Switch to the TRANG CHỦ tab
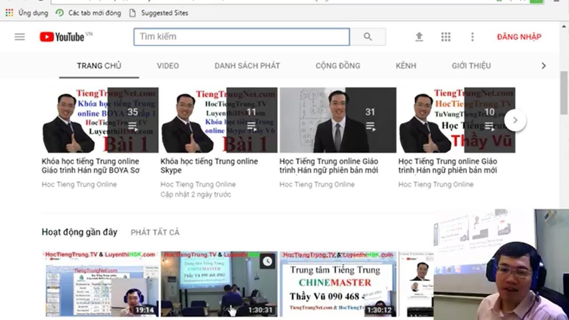This screenshot has height=320, width=569. coord(99,66)
